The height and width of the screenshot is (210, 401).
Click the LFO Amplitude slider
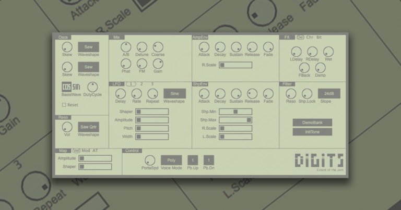pyautogui.click(x=152, y=120)
